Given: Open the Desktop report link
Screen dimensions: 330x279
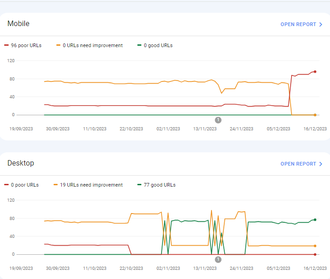Looking at the screenshot, I should [x=298, y=164].
